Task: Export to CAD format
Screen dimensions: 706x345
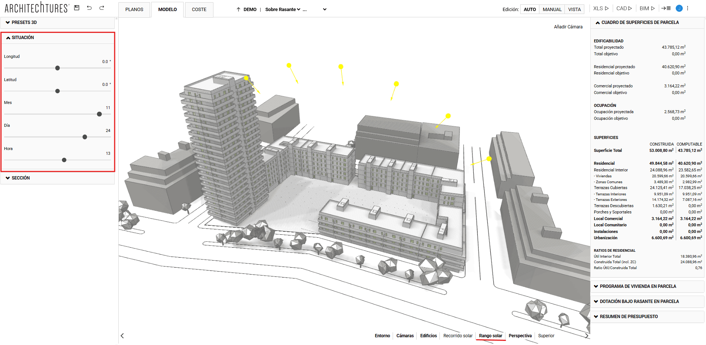Action: point(624,8)
